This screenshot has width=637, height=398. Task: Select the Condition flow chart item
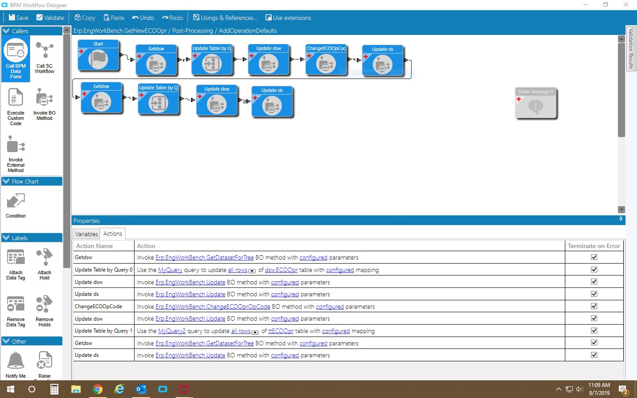[16, 206]
